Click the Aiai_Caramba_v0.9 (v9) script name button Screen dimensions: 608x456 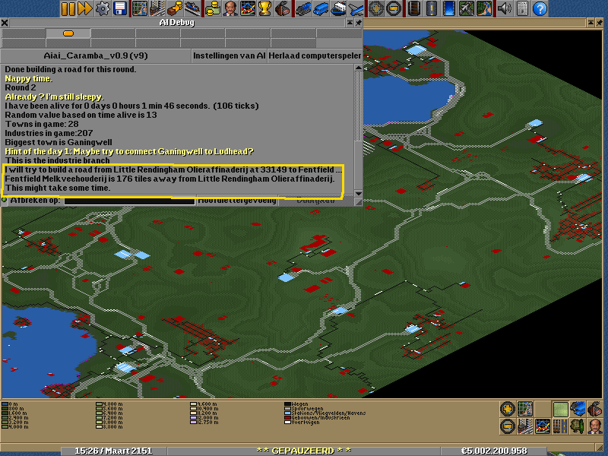point(96,55)
